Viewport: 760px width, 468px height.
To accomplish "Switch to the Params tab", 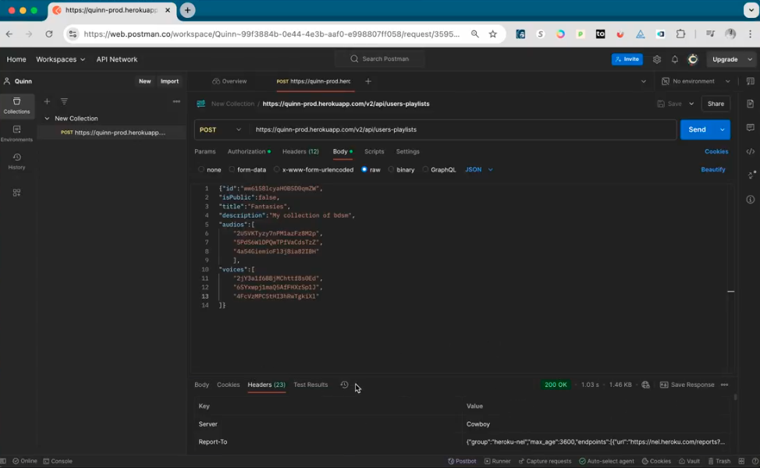I will (x=205, y=151).
